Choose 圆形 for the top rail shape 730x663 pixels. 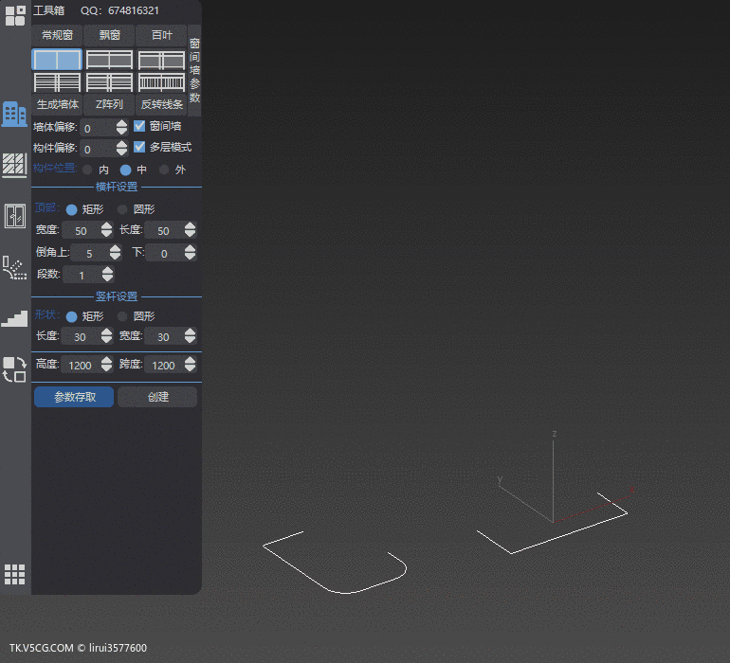122,209
